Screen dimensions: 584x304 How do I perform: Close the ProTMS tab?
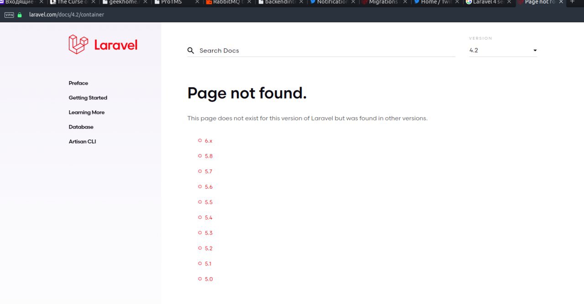198,2
